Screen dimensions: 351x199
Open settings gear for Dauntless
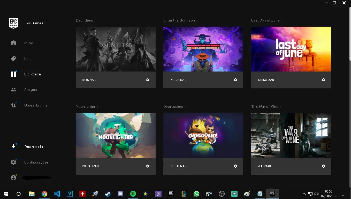point(148,80)
